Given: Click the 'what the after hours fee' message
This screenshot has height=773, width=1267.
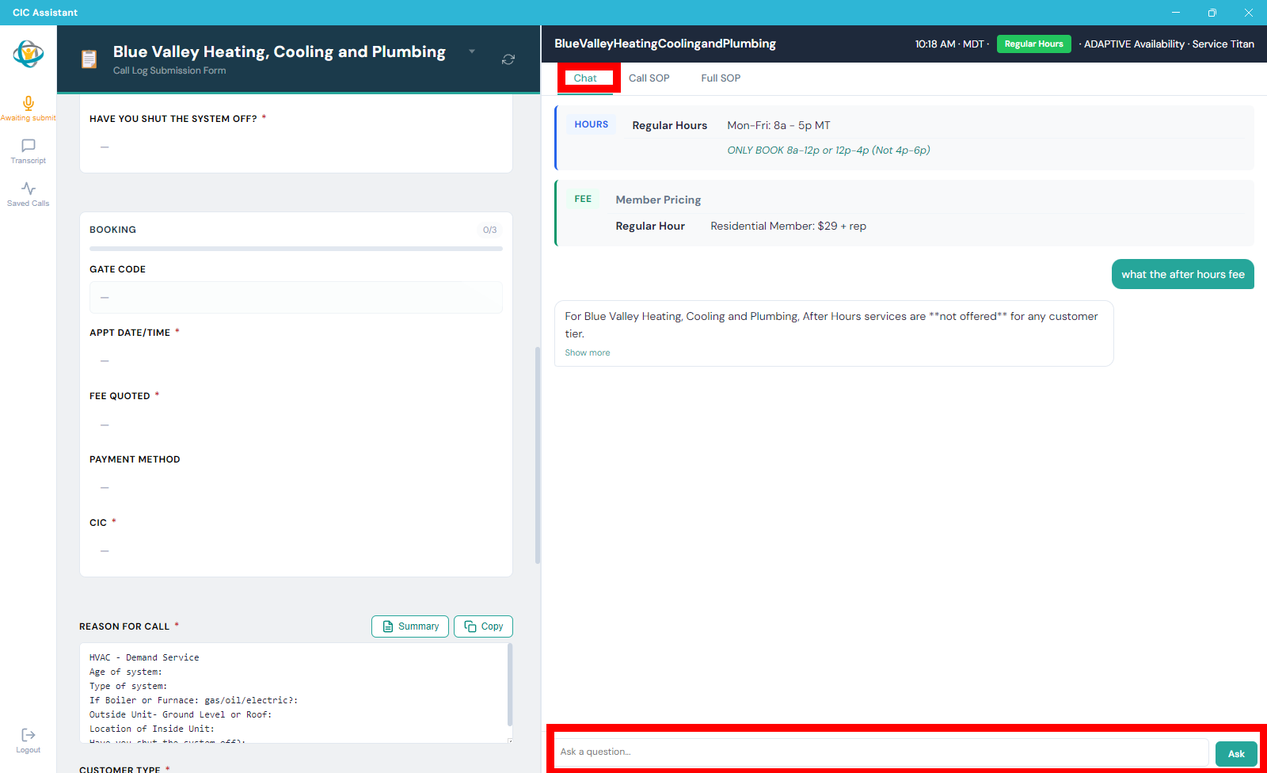Looking at the screenshot, I should tap(1183, 274).
